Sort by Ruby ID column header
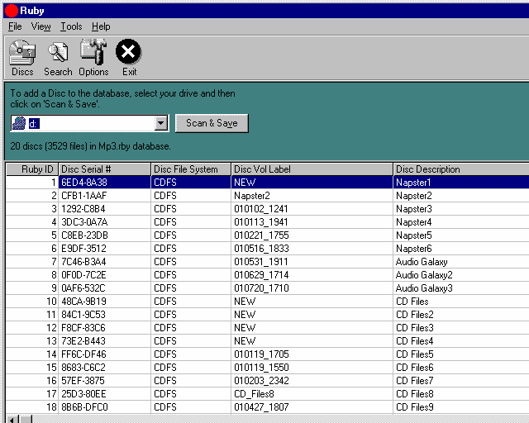This screenshot has width=529, height=423. tap(32, 169)
